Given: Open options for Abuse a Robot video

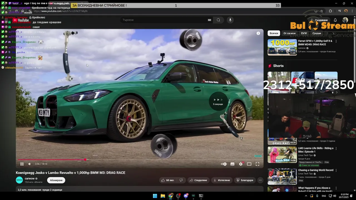Looking at the screenshot, I should point(336,188).
